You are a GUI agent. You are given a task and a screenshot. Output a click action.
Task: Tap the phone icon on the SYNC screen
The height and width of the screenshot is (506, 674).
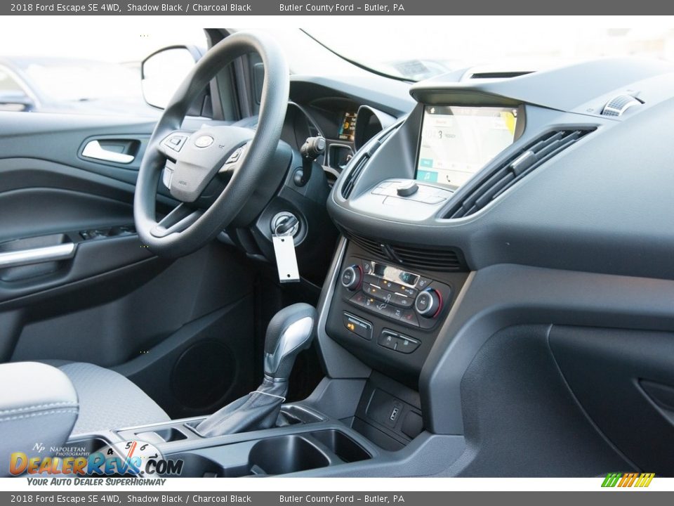tap(448, 179)
